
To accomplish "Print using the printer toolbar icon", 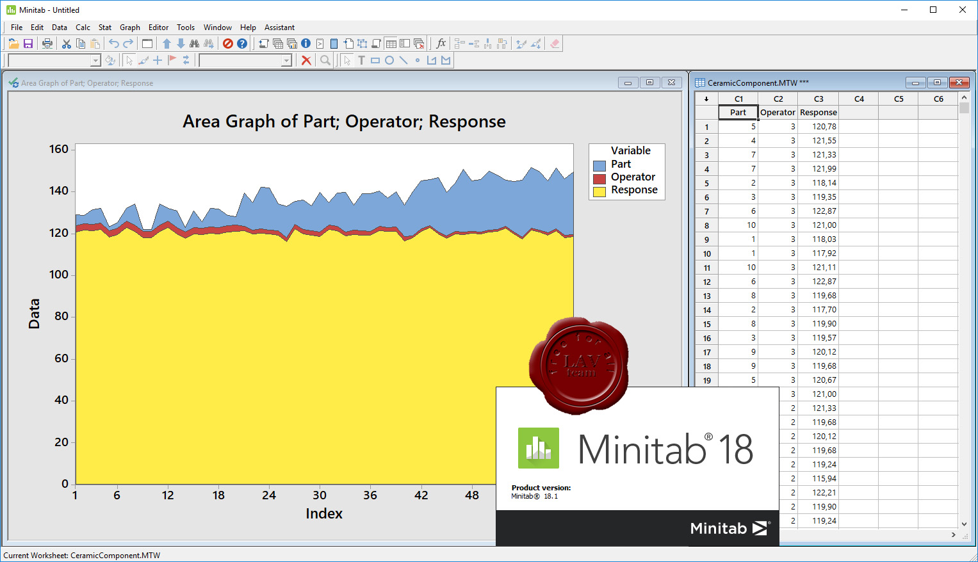I will pos(47,44).
